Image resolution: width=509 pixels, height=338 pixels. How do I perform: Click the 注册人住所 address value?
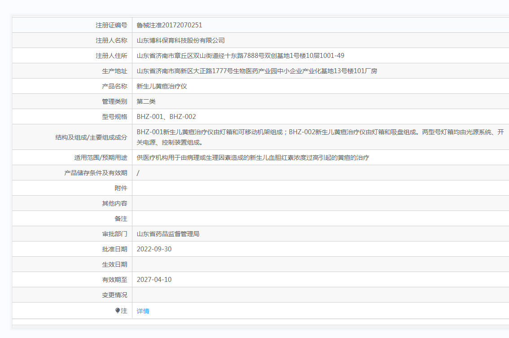(240, 56)
